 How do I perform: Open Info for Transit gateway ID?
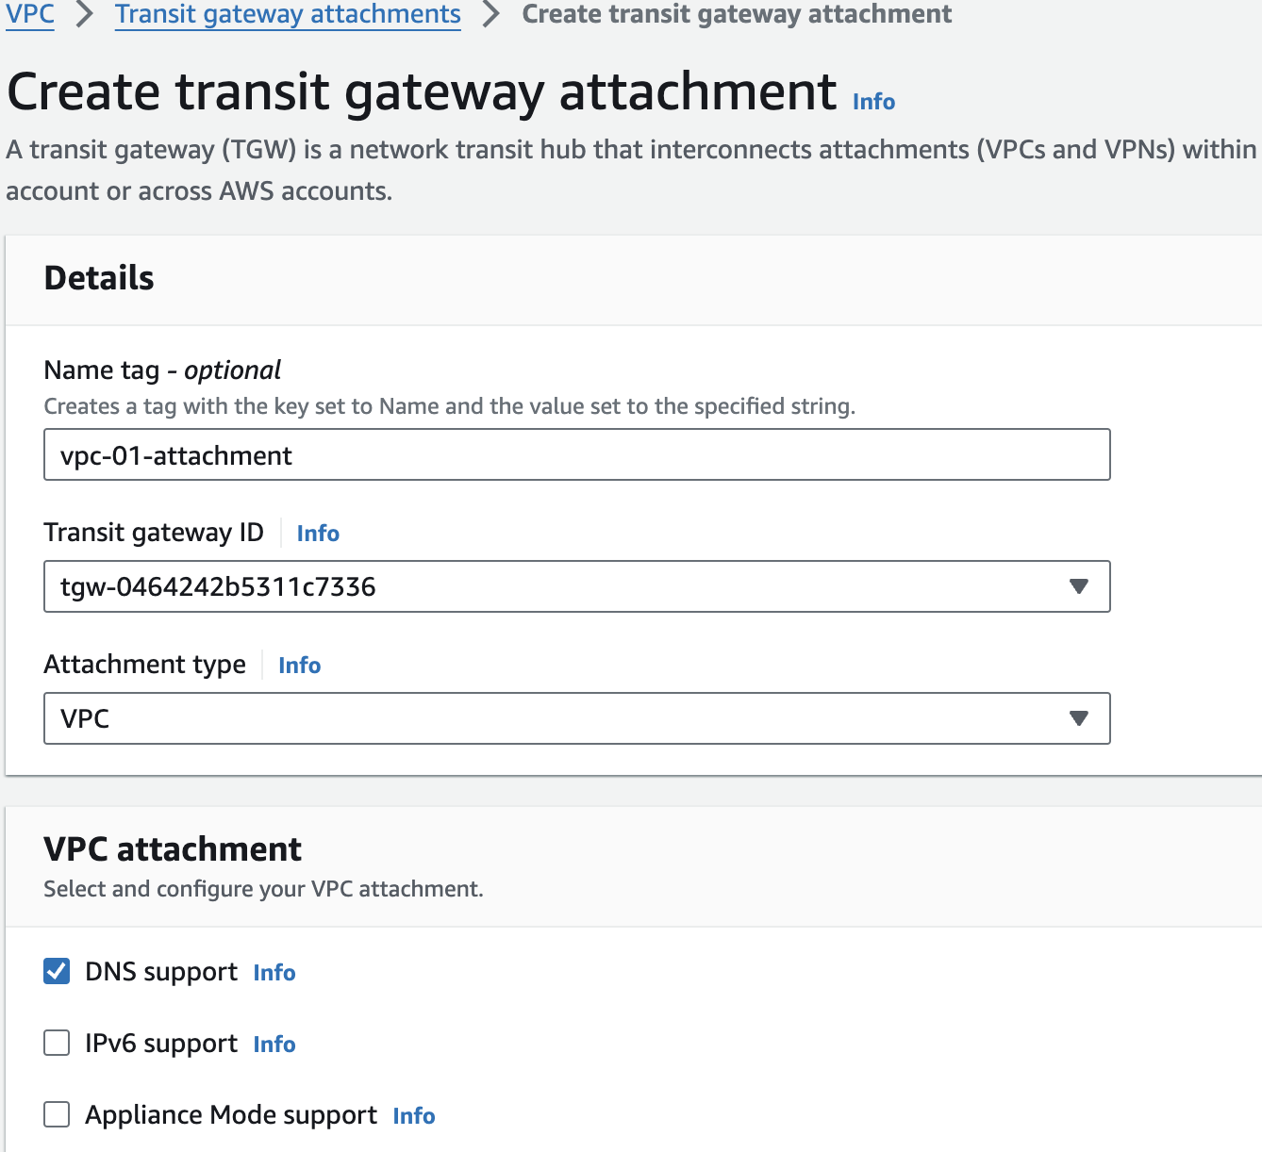pos(318,534)
